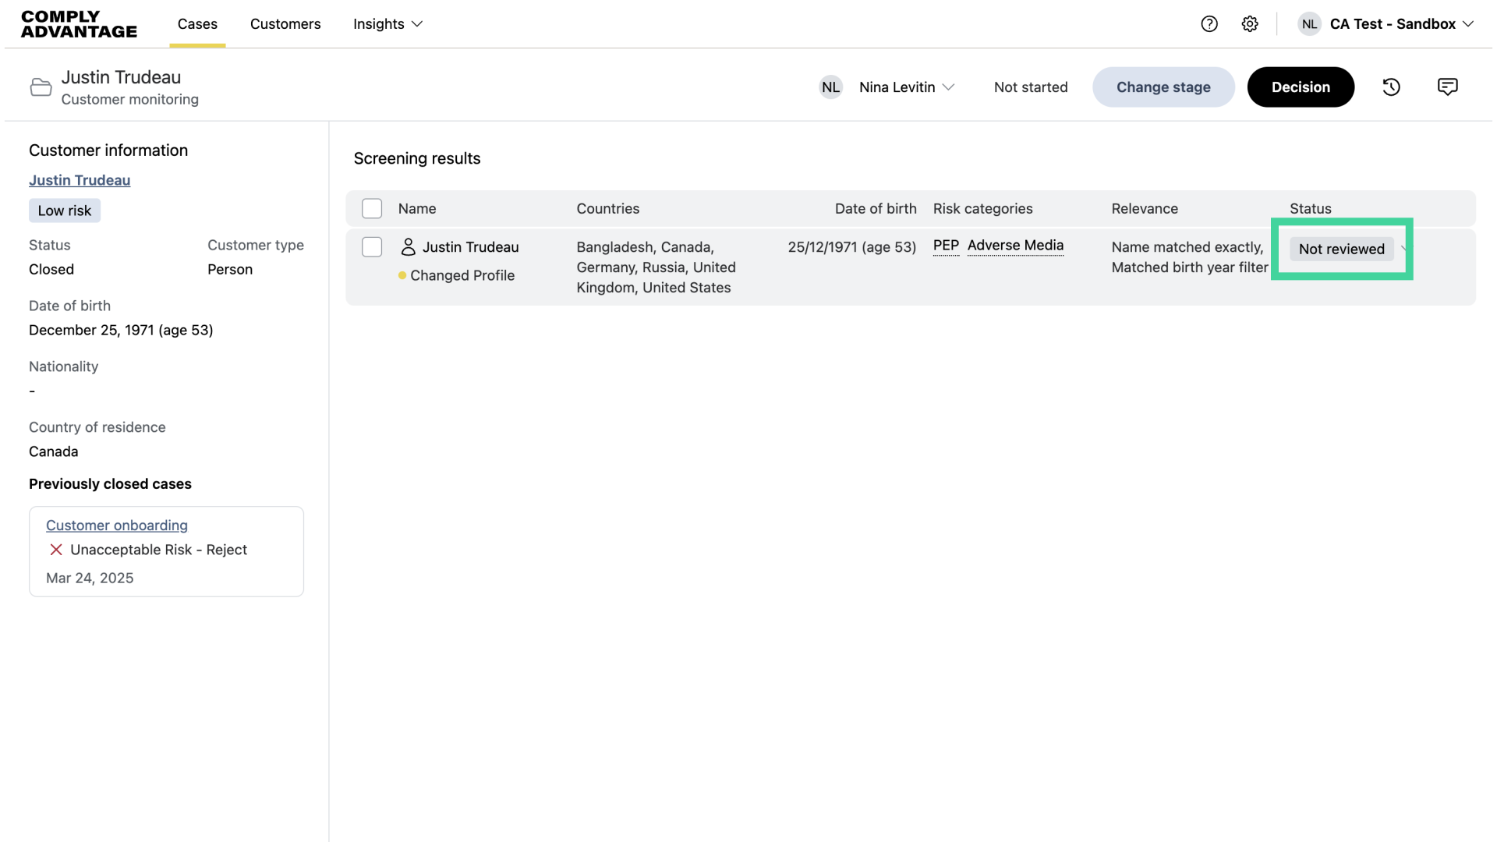Expand the CA Test - Sandbox account menu
The image size is (1497, 842).
[1400, 24]
